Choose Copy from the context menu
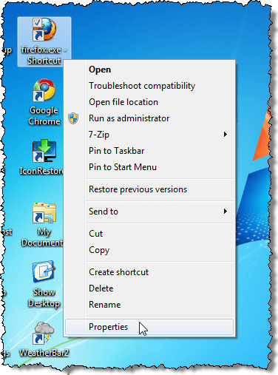 point(149,250)
